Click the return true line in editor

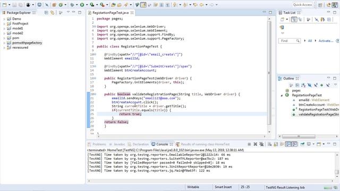(130, 114)
